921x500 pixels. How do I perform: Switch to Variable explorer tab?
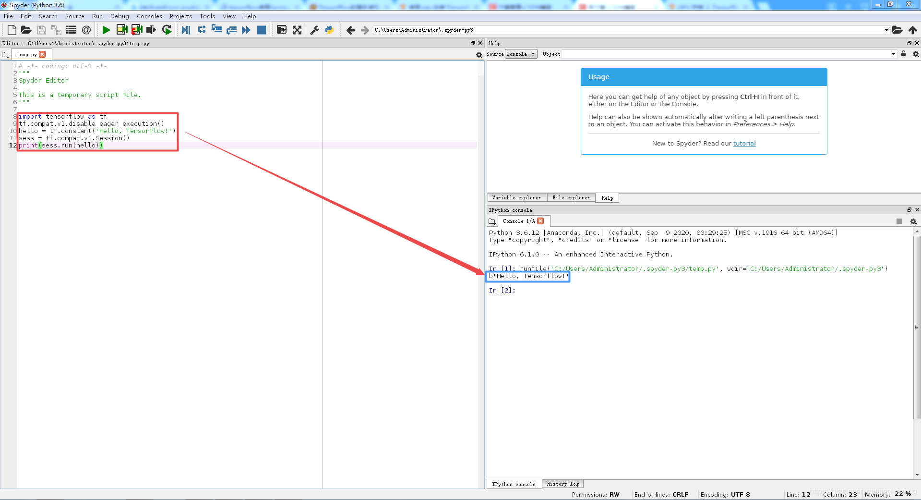tap(516, 197)
